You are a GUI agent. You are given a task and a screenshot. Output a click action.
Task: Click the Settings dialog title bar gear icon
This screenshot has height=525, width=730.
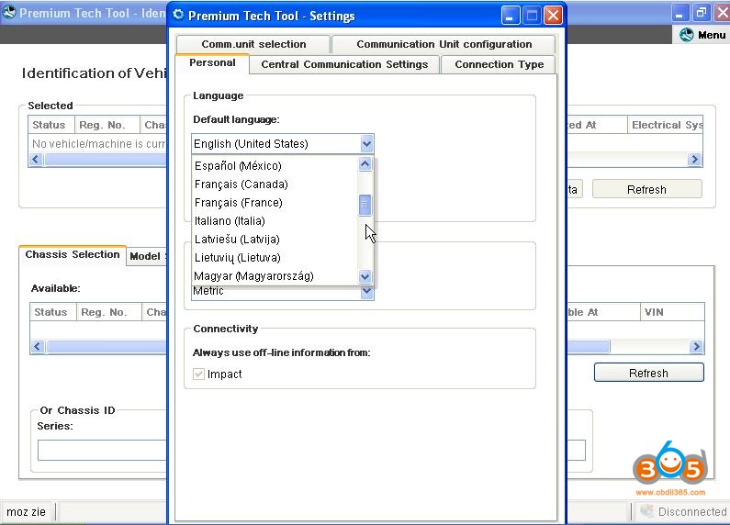[178, 15]
